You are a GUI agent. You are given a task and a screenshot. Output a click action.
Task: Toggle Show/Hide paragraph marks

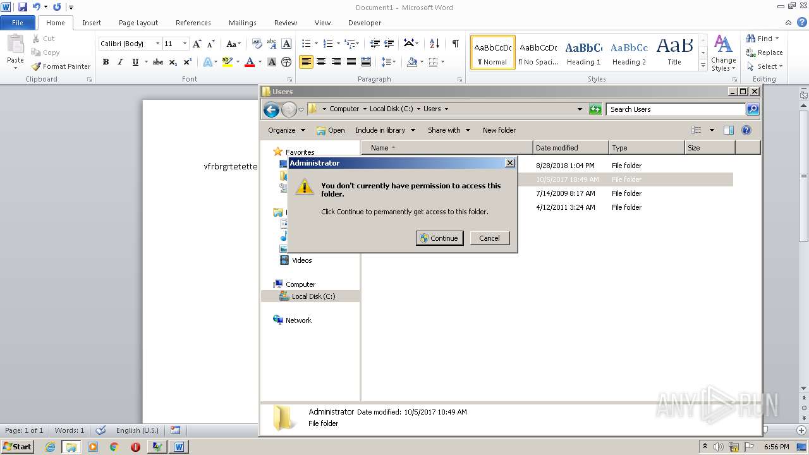(x=455, y=44)
